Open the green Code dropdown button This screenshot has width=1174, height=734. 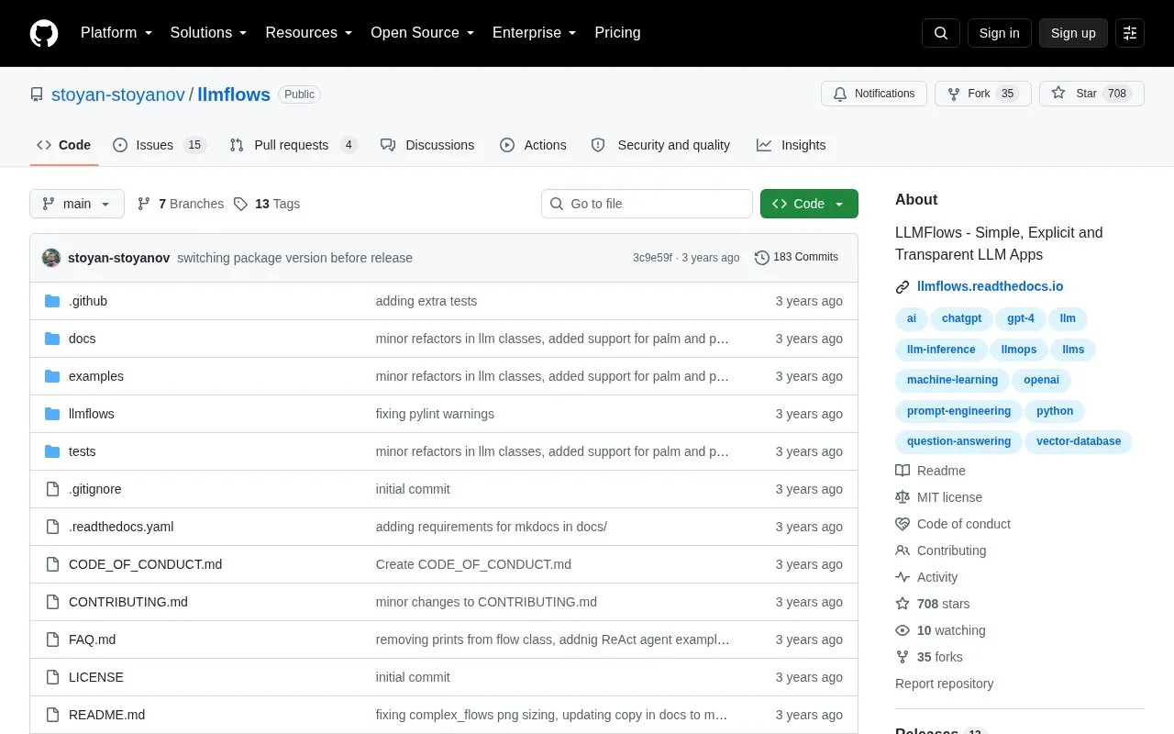point(809,204)
